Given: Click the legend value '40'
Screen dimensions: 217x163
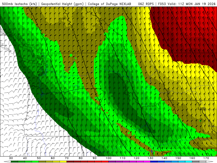Looking at the screenshot, I should 25,158.
